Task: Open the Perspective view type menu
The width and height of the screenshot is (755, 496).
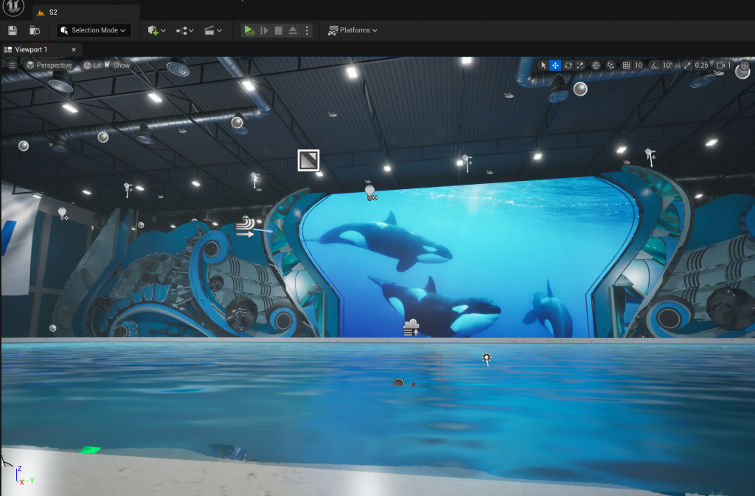Action: (49, 65)
